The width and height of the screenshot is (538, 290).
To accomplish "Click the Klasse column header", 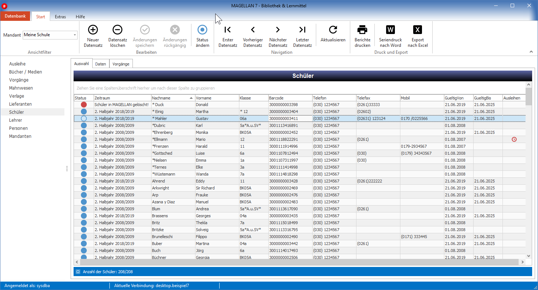I will [x=253, y=98].
